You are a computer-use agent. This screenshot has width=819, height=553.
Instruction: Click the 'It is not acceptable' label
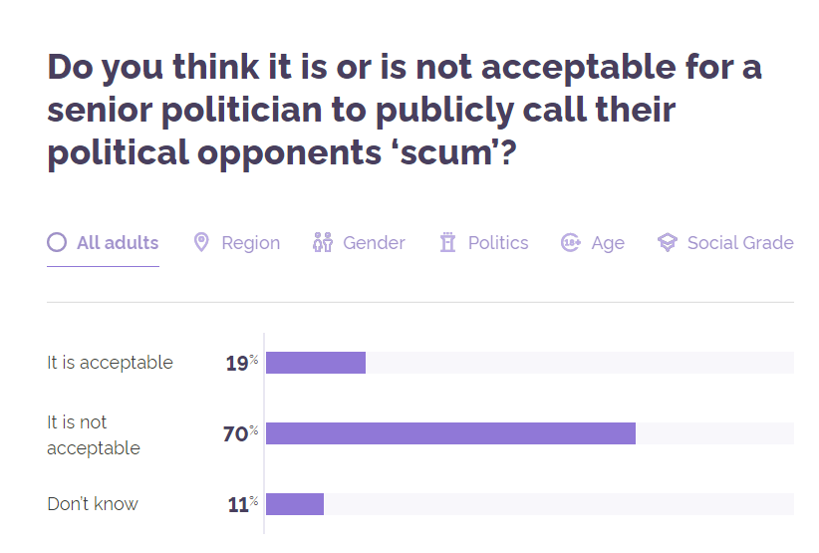94,435
